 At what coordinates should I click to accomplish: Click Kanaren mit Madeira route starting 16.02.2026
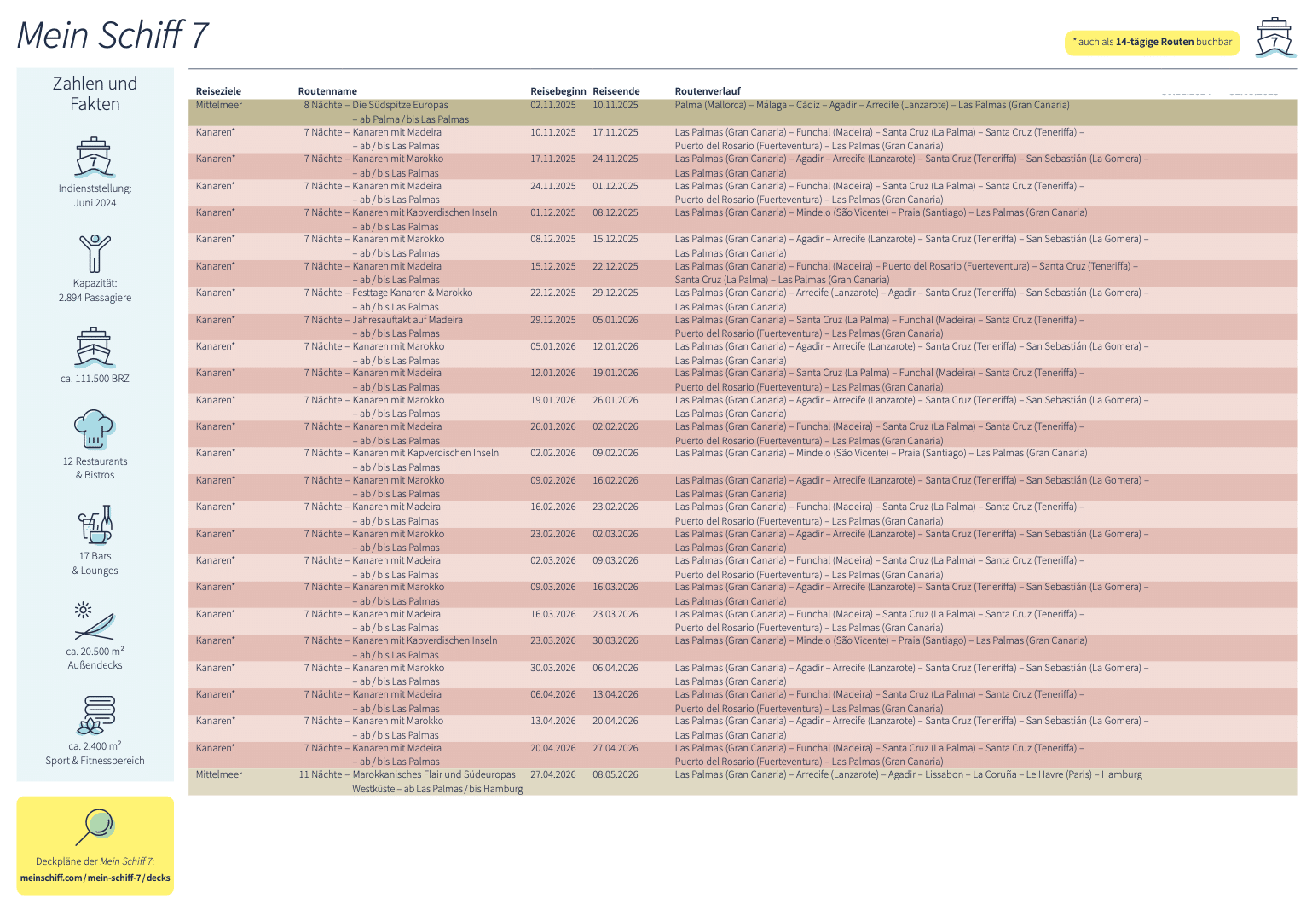click(373, 507)
